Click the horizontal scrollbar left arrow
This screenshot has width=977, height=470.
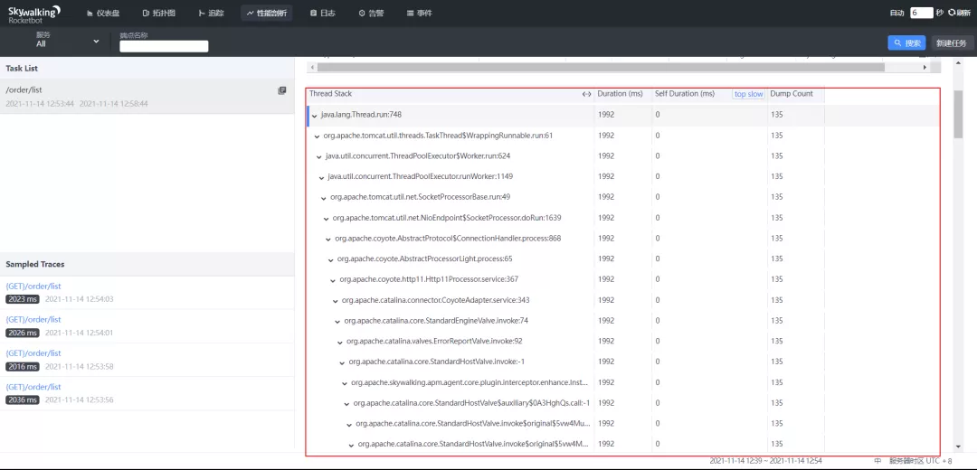point(312,67)
